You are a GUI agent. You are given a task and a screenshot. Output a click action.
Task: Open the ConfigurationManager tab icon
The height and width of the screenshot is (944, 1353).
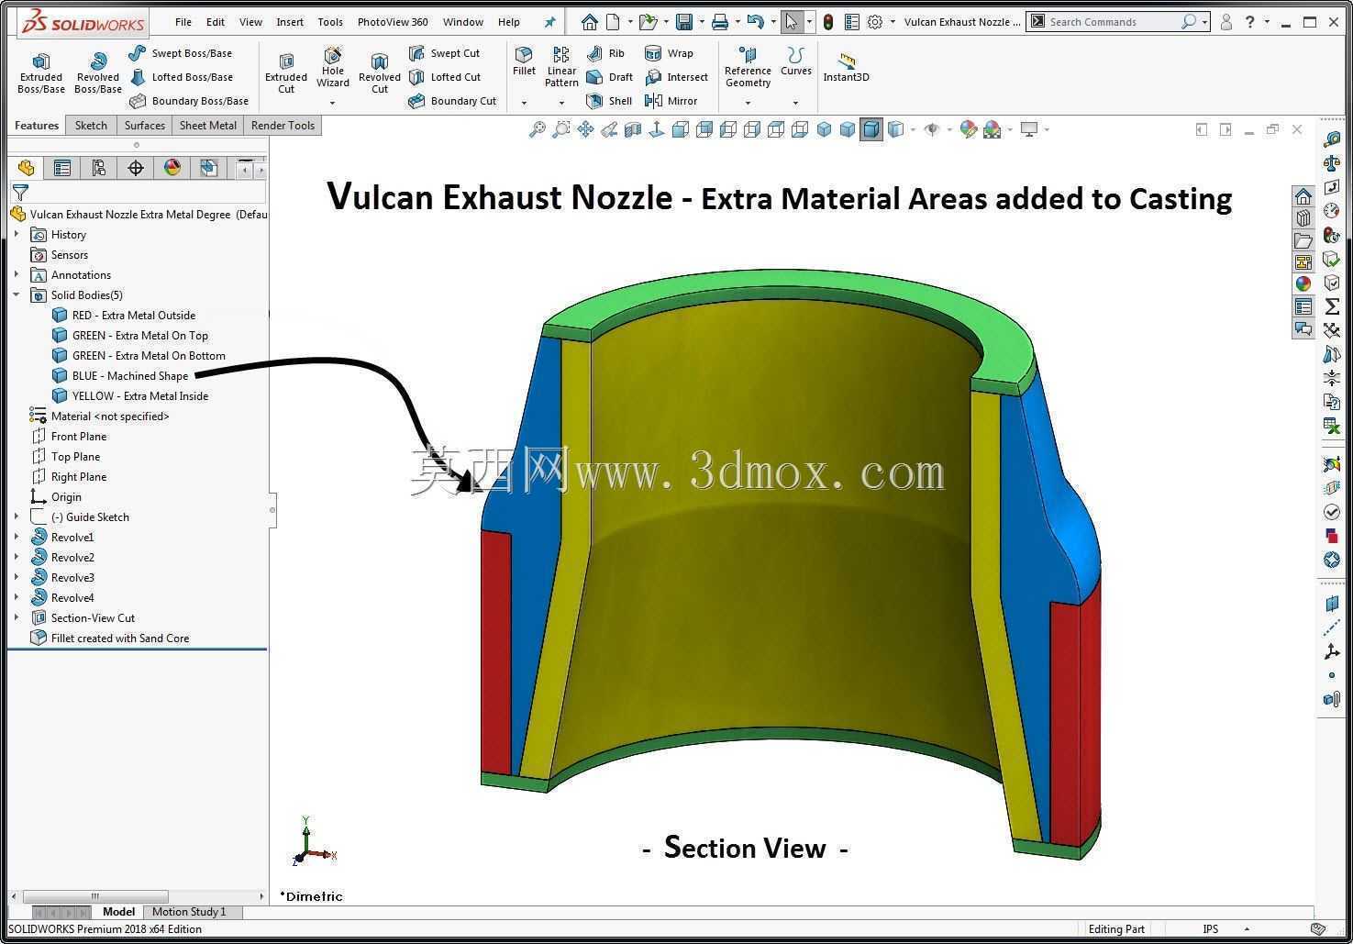pyautogui.click(x=99, y=168)
